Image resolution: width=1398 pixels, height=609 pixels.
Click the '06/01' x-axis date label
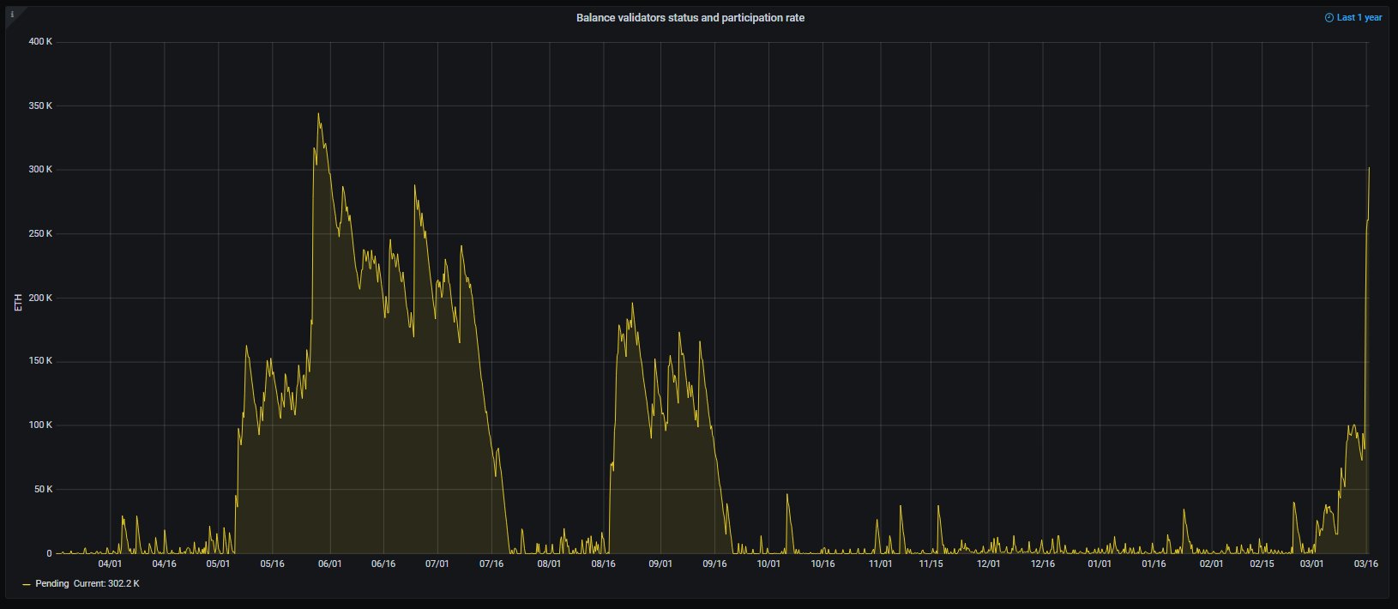coord(329,564)
